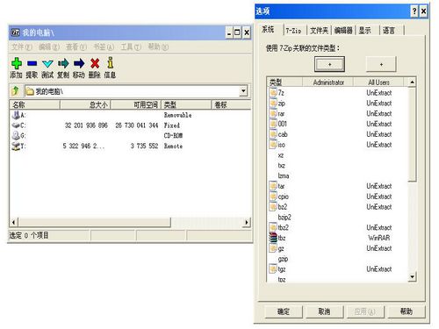Open the 文件(F) menu
The height and width of the screenshot is (329, 439).
click(x=22, y=46)
